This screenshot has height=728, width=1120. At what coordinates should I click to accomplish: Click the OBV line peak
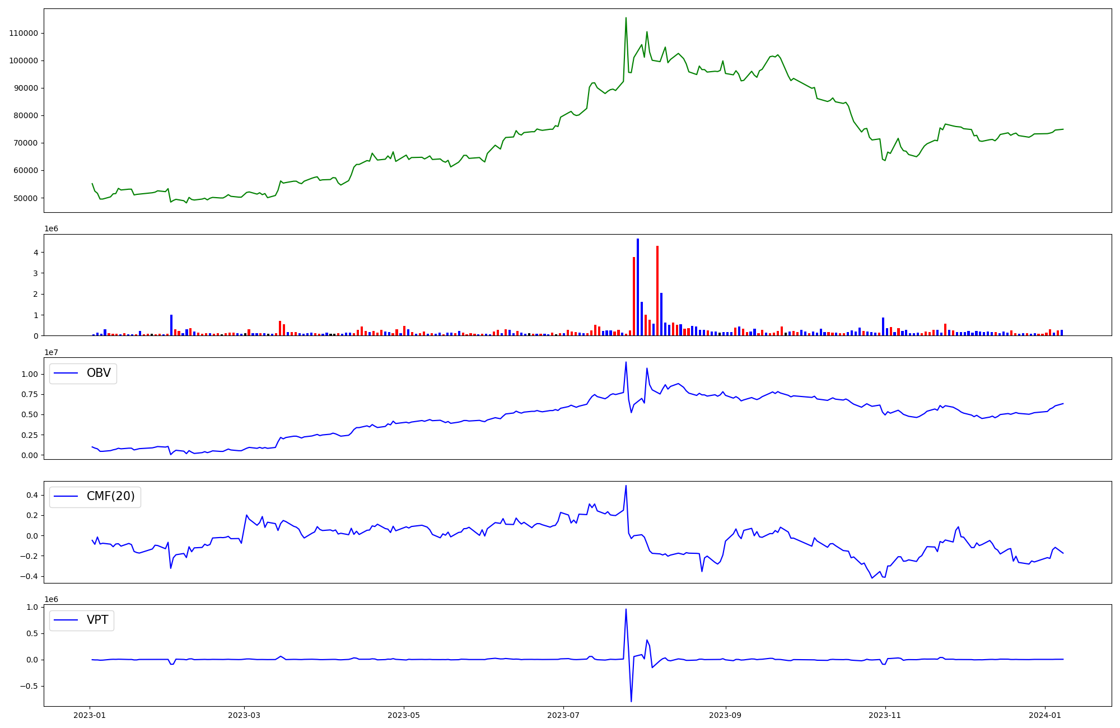[626, 362]
